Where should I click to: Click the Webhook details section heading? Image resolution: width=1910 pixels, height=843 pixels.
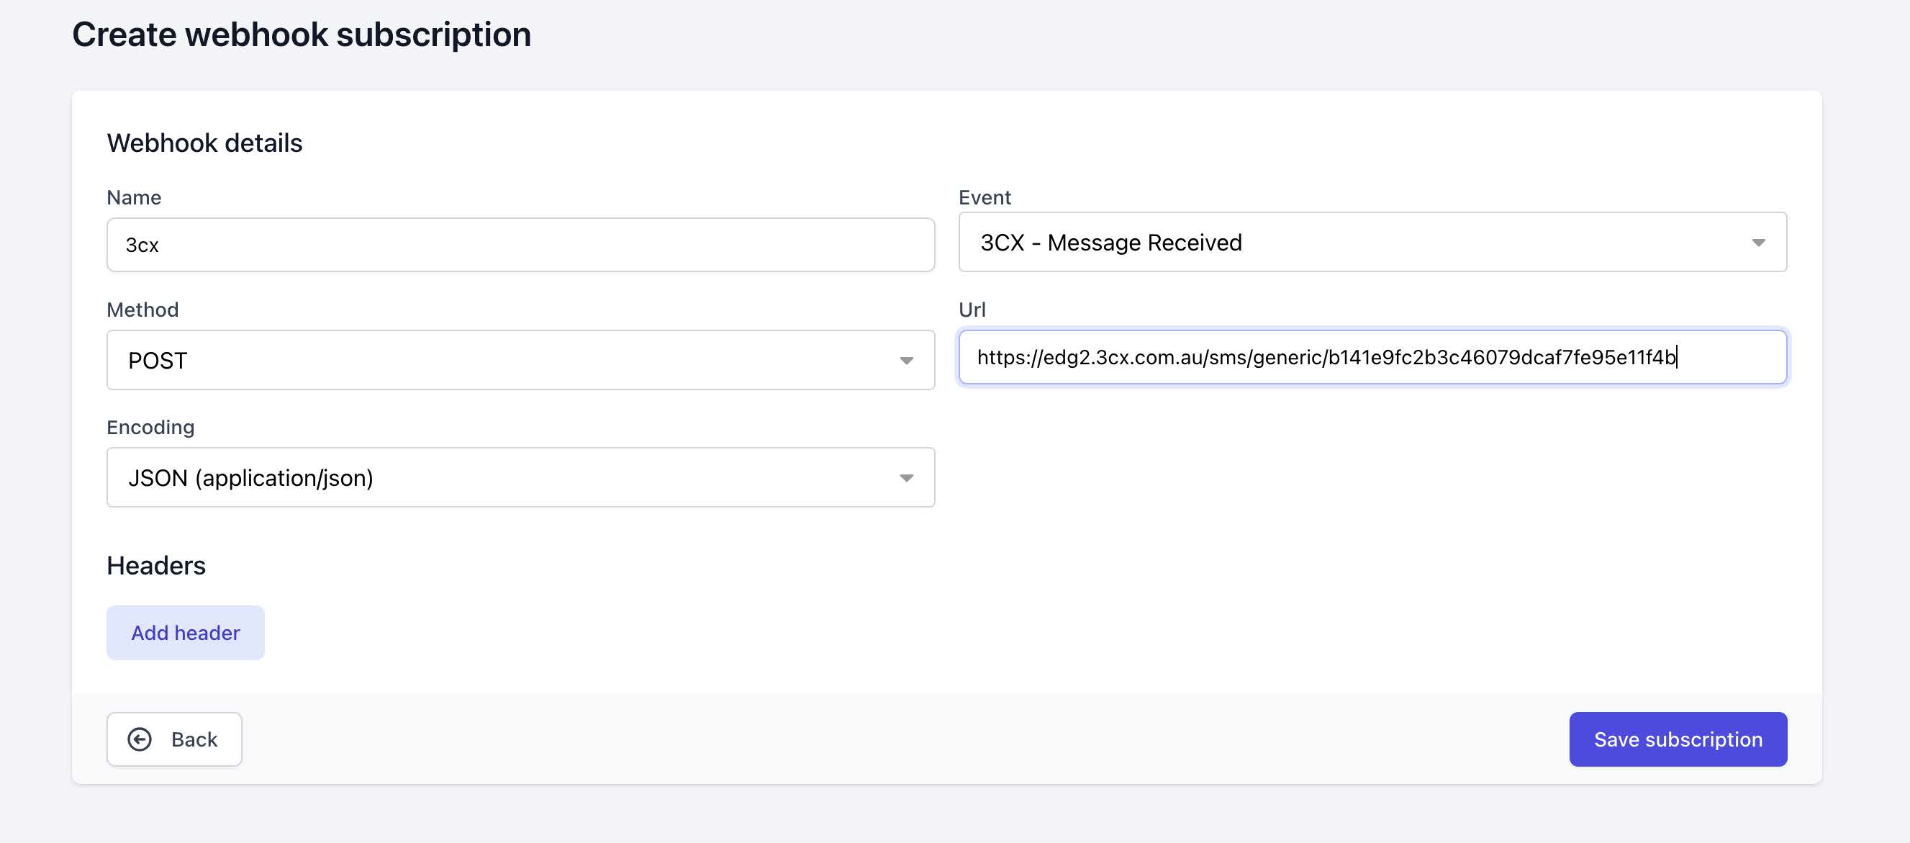(204, 143)
